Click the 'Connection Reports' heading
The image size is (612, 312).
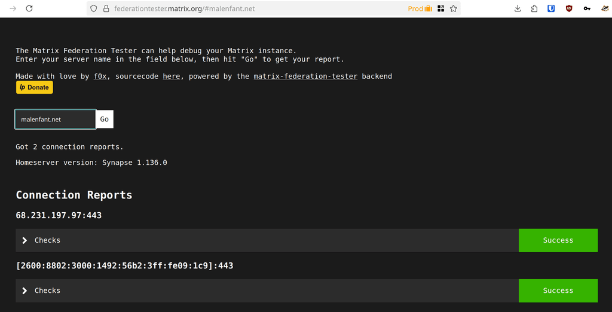(x=74, y=195)
